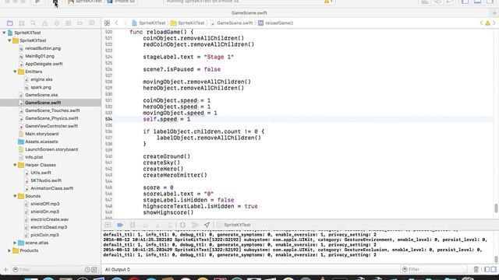
Task: Collapse the Sounds folder
Action: pos(15,196)
